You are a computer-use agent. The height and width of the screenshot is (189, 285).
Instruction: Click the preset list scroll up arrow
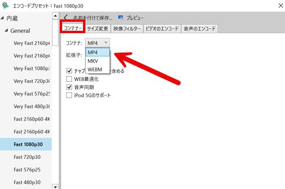[x=55, y=16]
